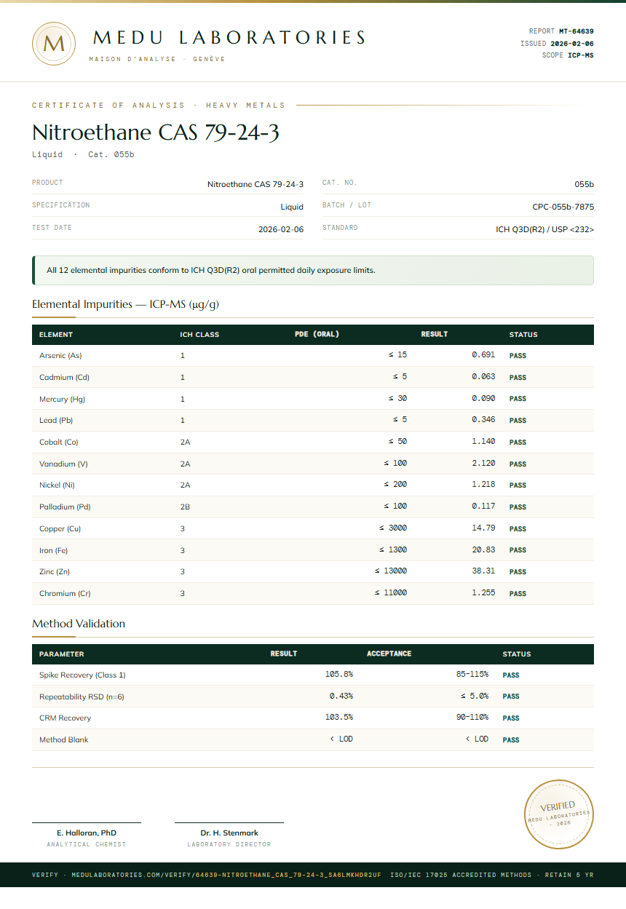Click the Nickel result 1.218
626x909 pixels.
(483, 485)
